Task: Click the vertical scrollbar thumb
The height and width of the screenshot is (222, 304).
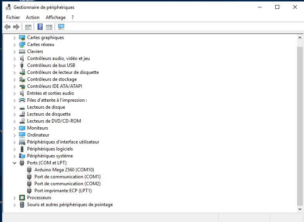Action: (x=300, y=126)
